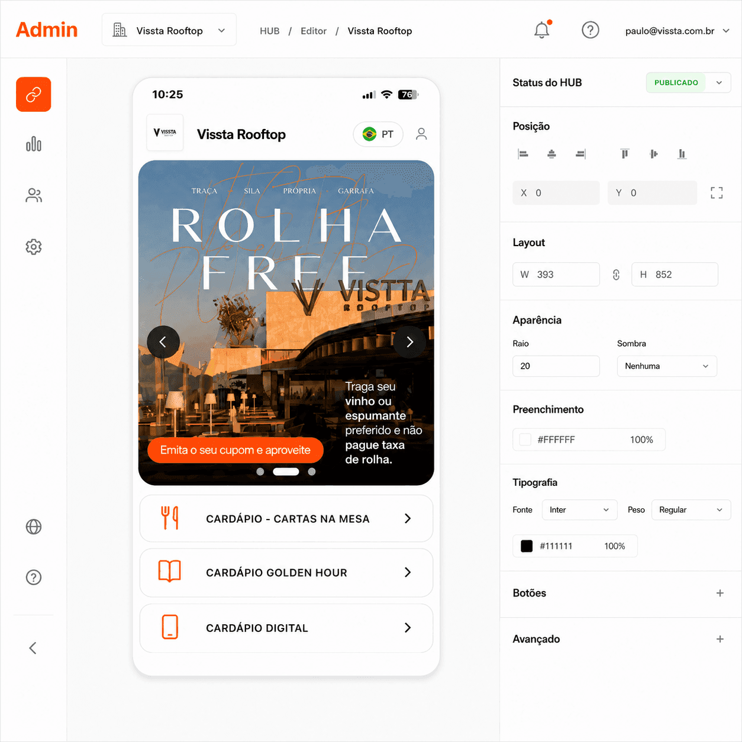Click the Raio input field
742x742 pixels.
pos(556,366)
